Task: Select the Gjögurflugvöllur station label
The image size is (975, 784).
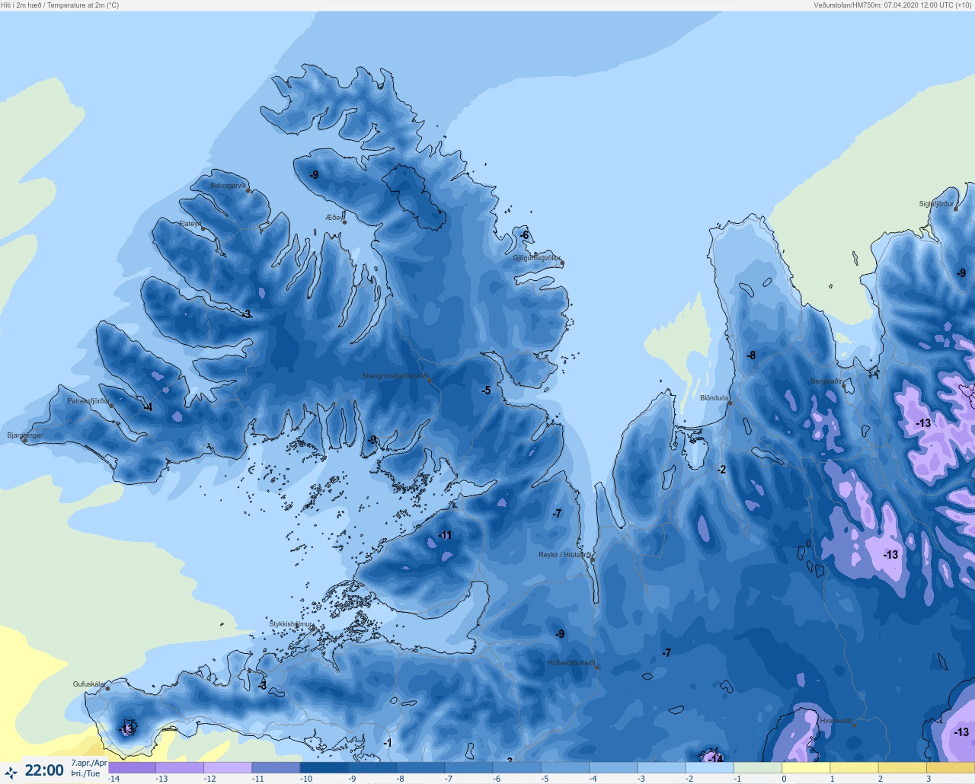Action: pyautogui.click(x=537, y=258)
